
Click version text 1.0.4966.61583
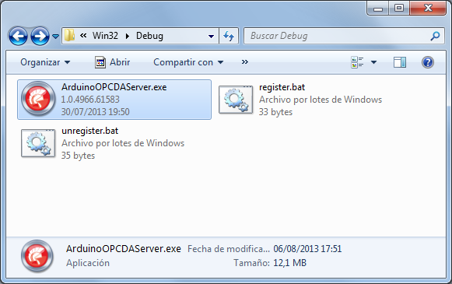point(90,100)
